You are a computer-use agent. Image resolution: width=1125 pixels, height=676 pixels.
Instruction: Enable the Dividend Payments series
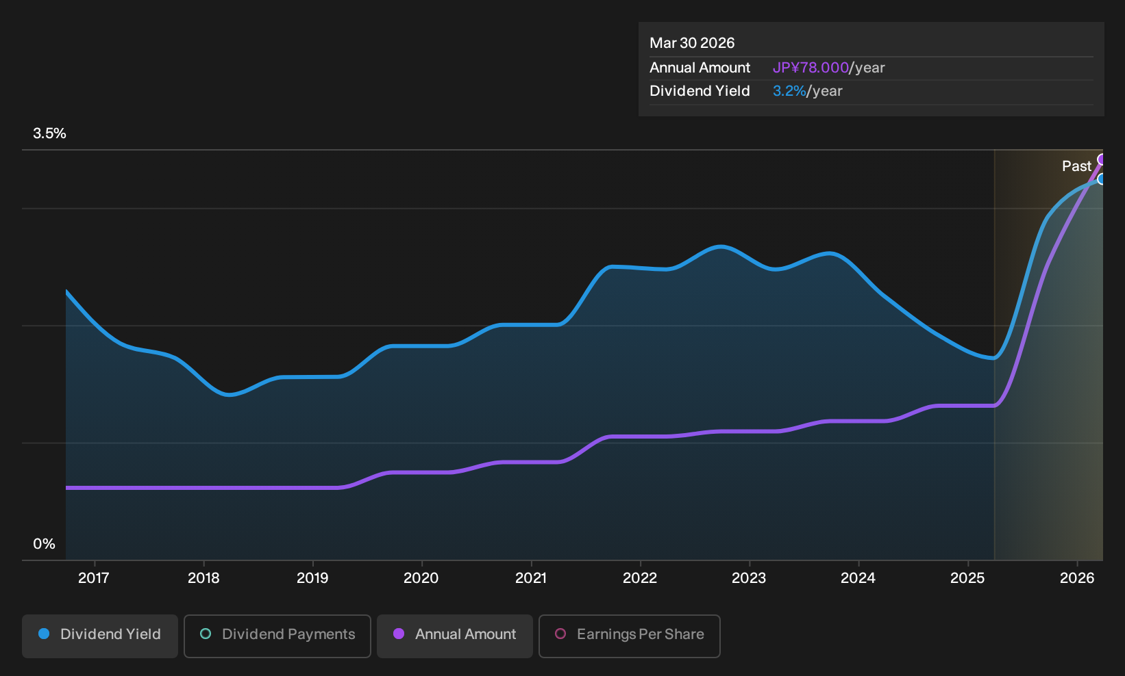pyautogui.click(x=277, y=636)
